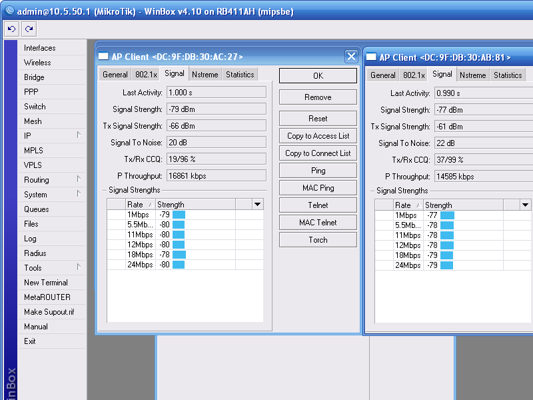The height and width of the screenshot is (400, 533).
Task: Sort left table by Rate column header
Action: tap(139, 204)
